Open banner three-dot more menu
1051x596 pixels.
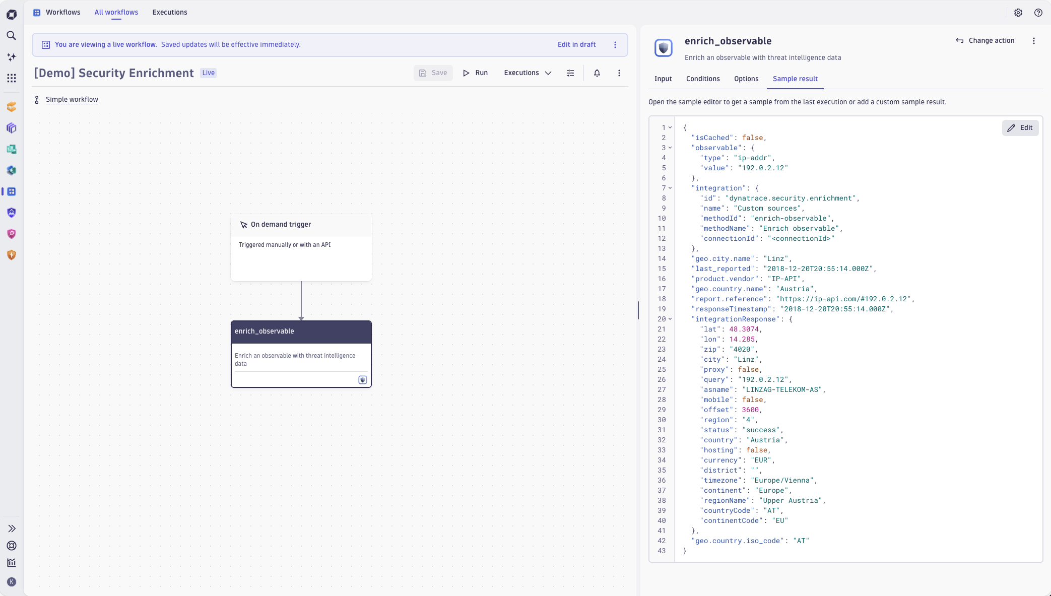615,45
